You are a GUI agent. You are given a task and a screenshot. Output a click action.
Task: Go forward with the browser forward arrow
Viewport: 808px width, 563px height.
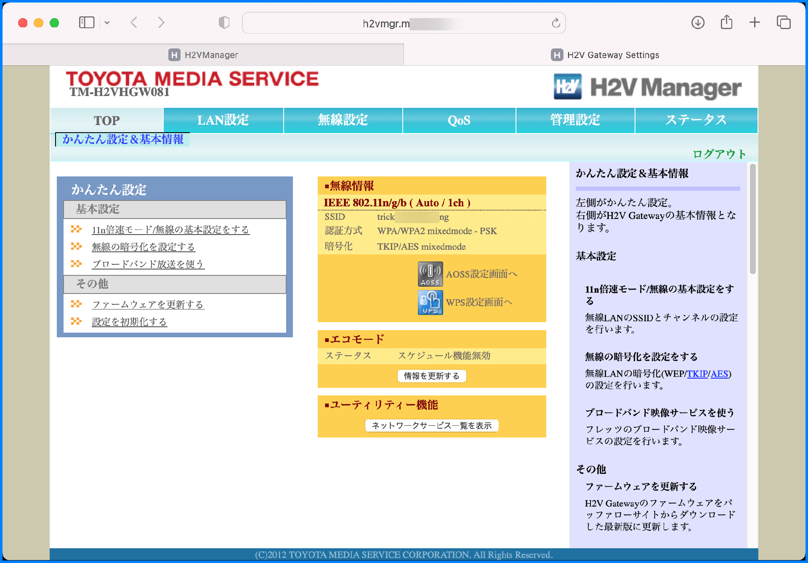pyautogui.click(x=161, y=22)
